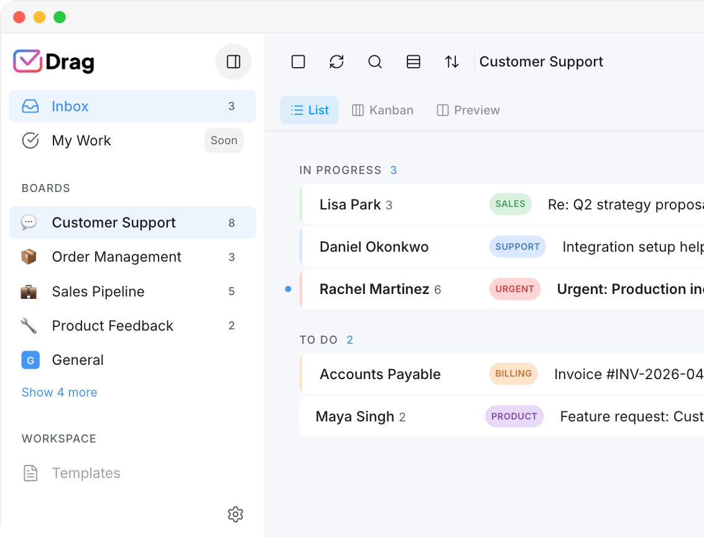Viewport: 704px width, 537px height.
Task: Open the Rachel Martinez conversation row
Action: (x=501, y=290)
